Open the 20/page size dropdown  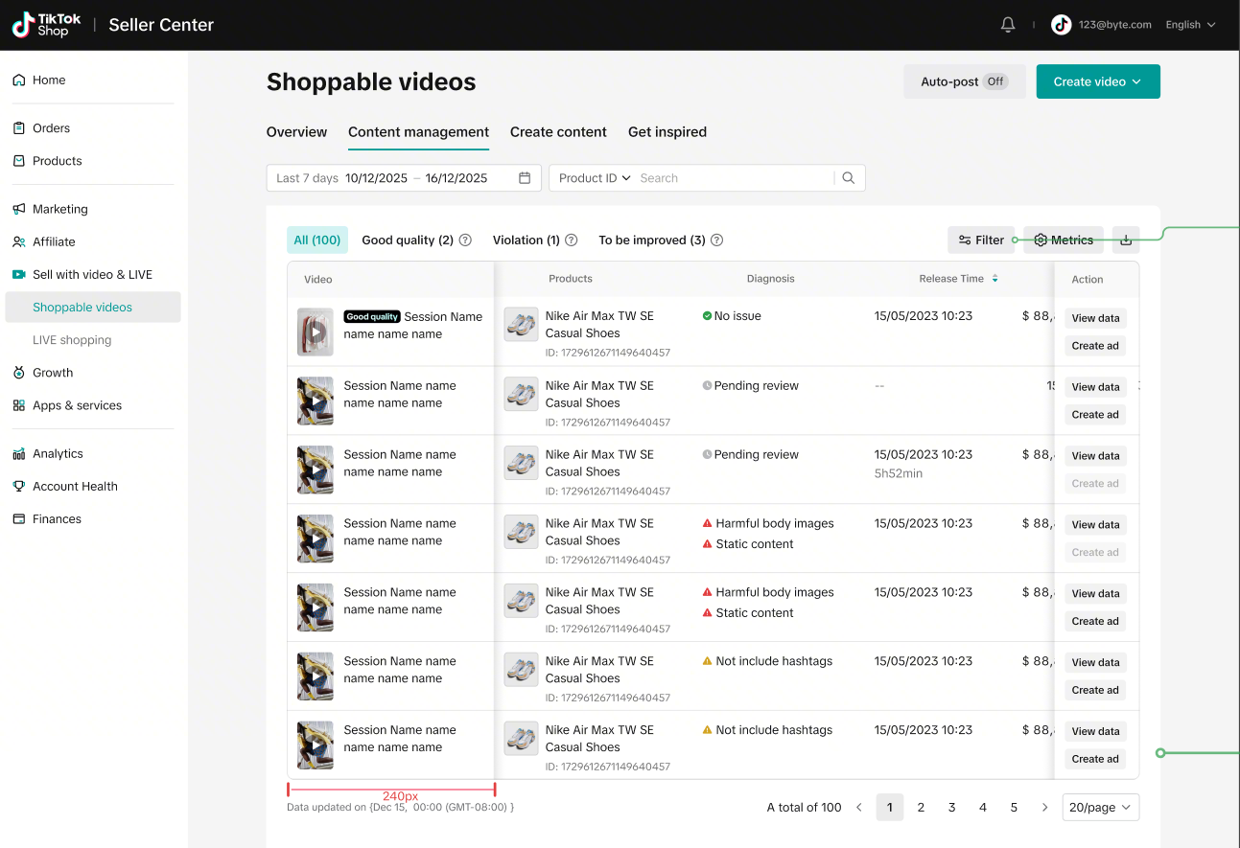tap(1100, 808)
